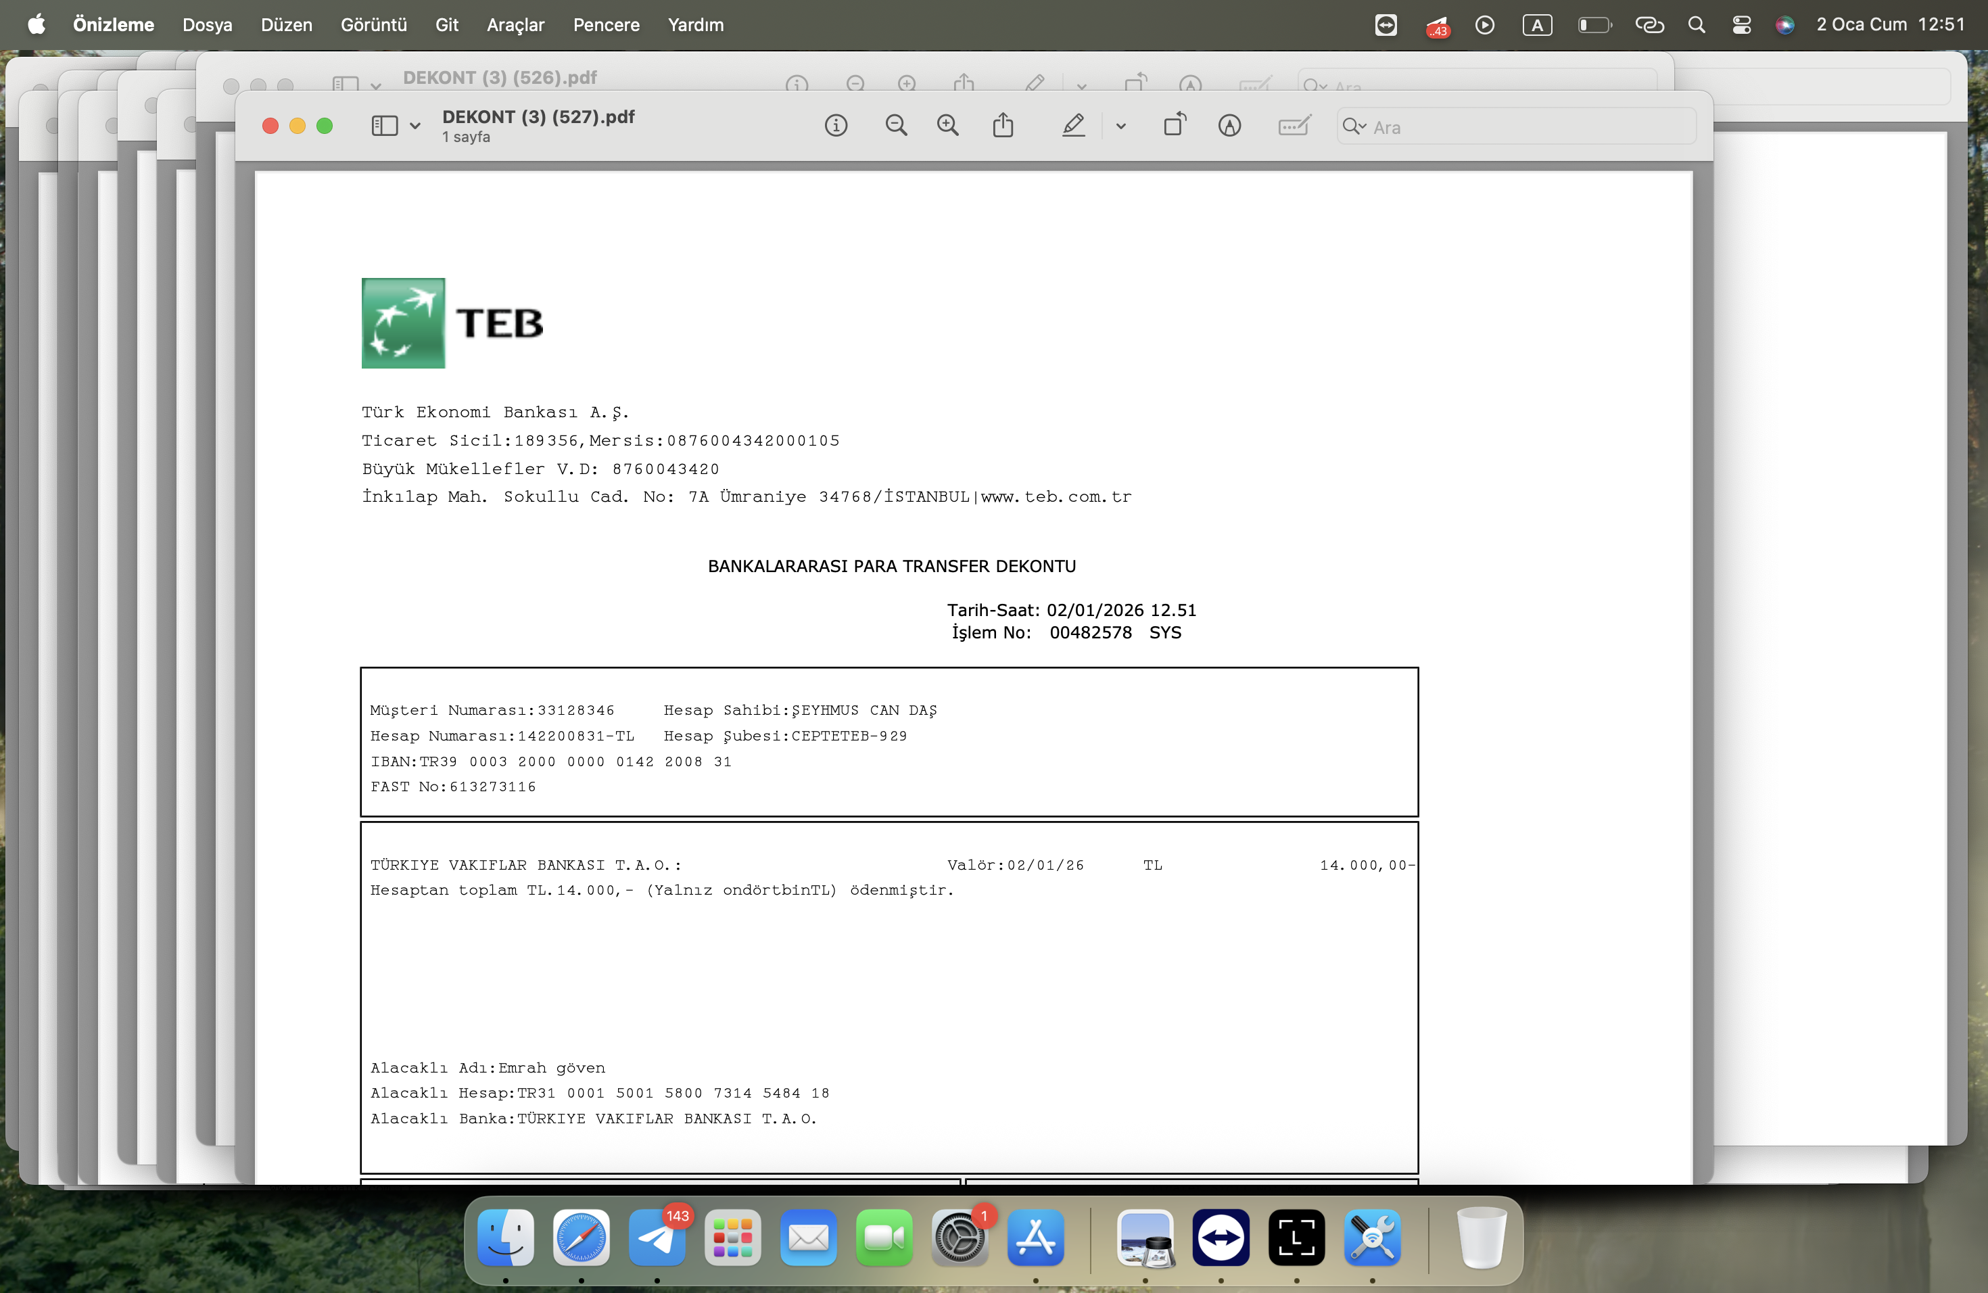Open the Git menu
Viewport: 1988px width, 1293px height.
point(447,25)
